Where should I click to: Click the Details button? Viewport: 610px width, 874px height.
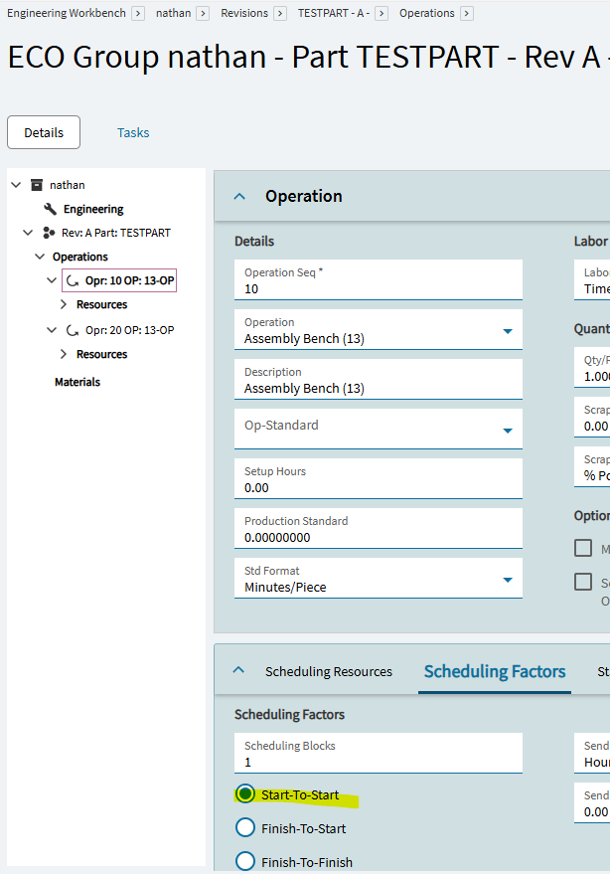pyautogui.click(x=44, y=132)
